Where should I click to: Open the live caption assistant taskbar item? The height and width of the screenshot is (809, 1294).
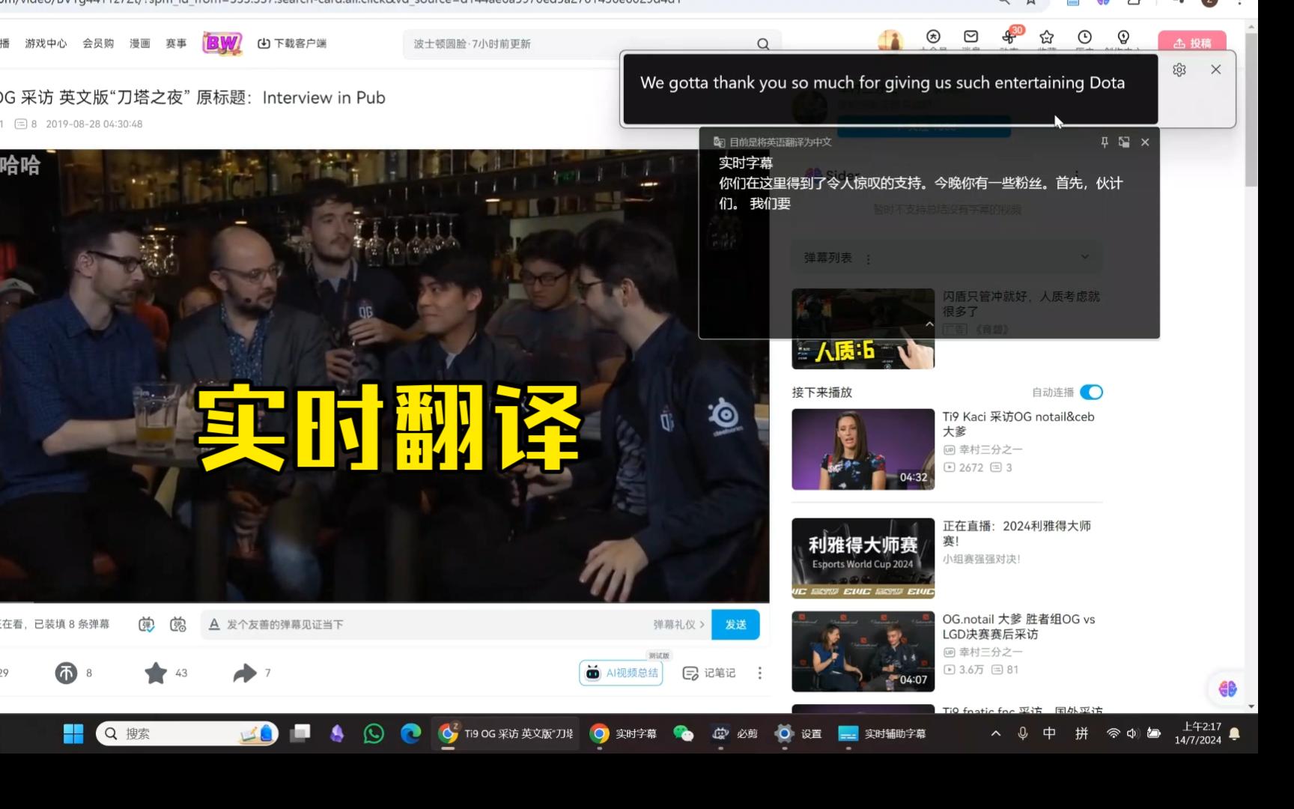(x=882, y=733)
